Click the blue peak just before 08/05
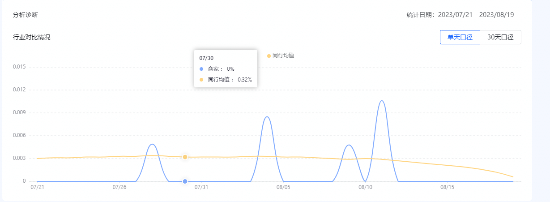The image size is (550, 202). [267, 117]
